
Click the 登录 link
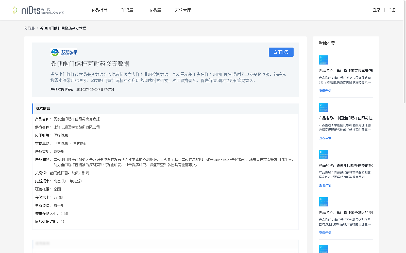[377, 10]
